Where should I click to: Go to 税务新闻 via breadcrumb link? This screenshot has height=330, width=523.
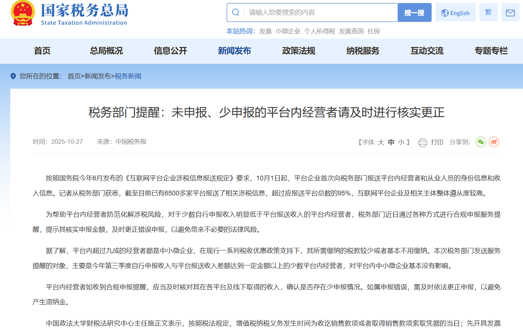pos(128,76)
